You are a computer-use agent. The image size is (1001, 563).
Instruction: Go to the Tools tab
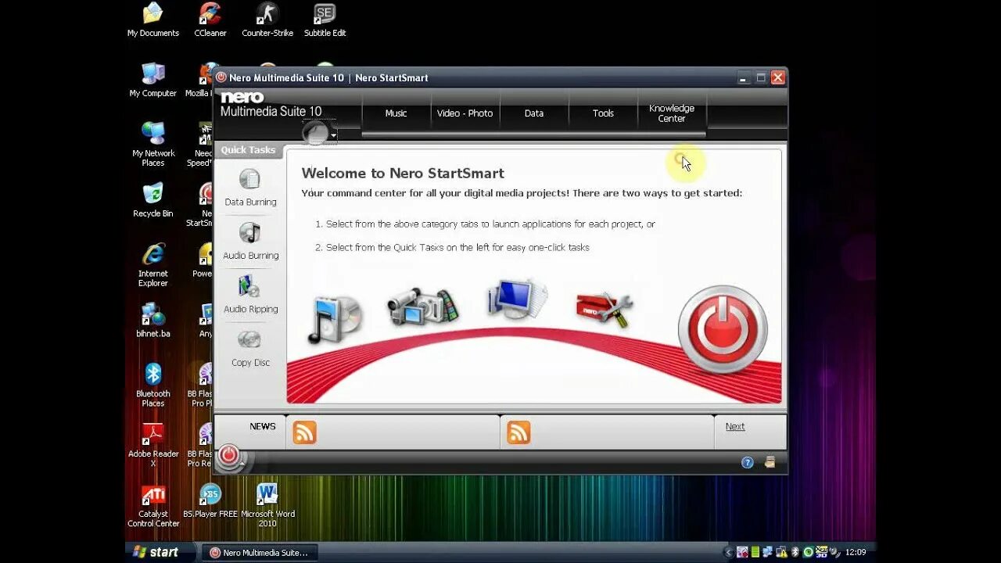click(603, 113)
